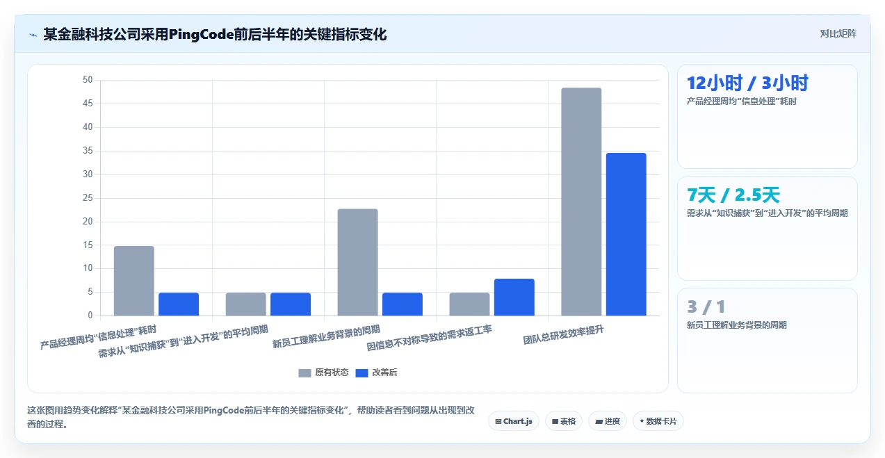Click the blue bar for 团队总研发效率提升
The image size is (885, 458).
click(626, 234)
